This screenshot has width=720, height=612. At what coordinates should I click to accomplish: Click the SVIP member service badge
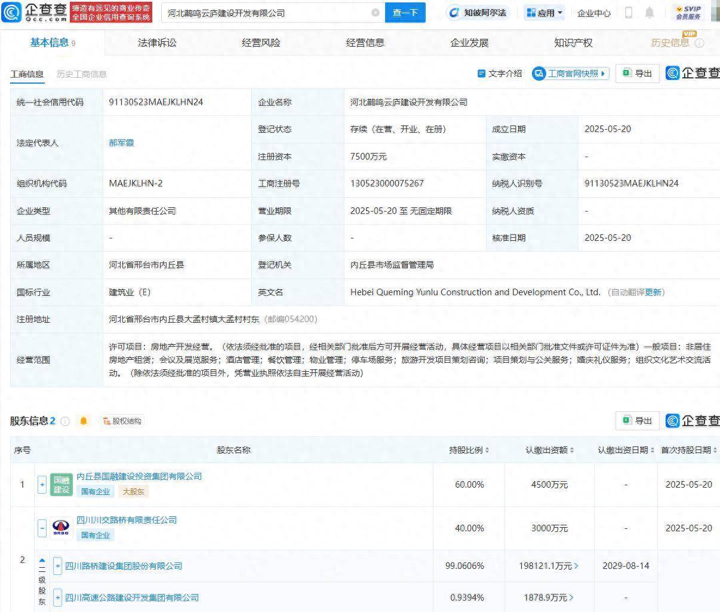point(688,13)
